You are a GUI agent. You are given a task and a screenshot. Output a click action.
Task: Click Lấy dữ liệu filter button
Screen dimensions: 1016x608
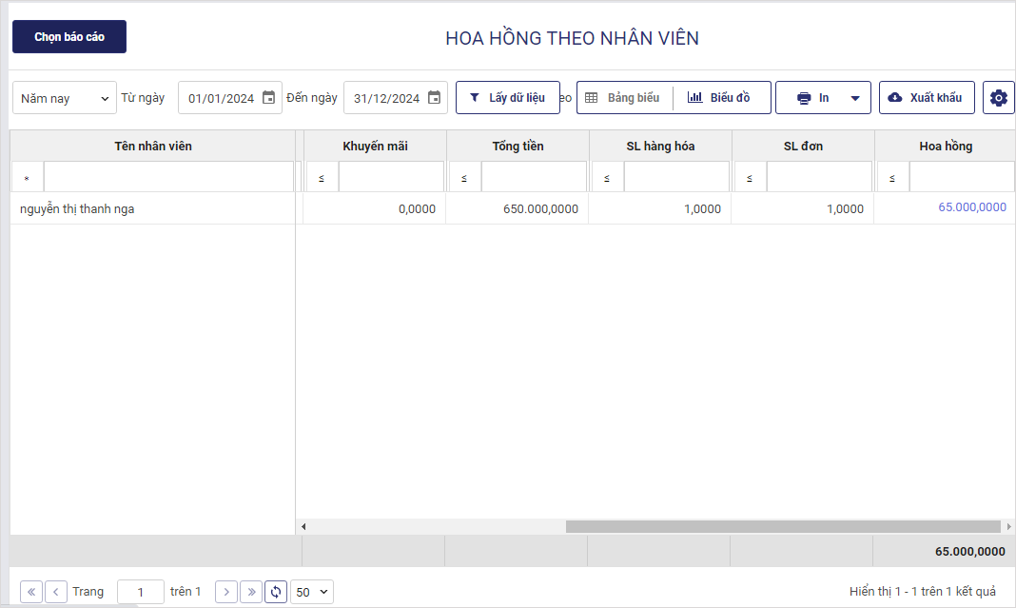pos(508,98)
